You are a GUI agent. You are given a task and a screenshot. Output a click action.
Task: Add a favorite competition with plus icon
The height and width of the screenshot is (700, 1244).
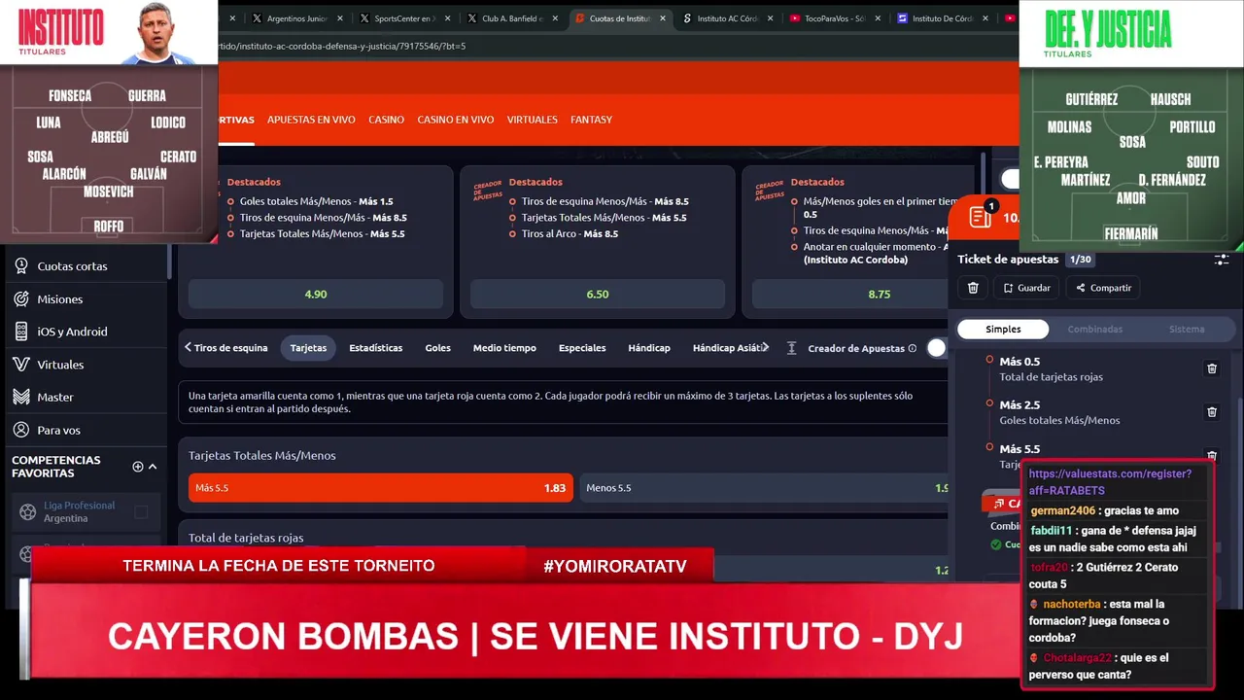coord(138,467)
